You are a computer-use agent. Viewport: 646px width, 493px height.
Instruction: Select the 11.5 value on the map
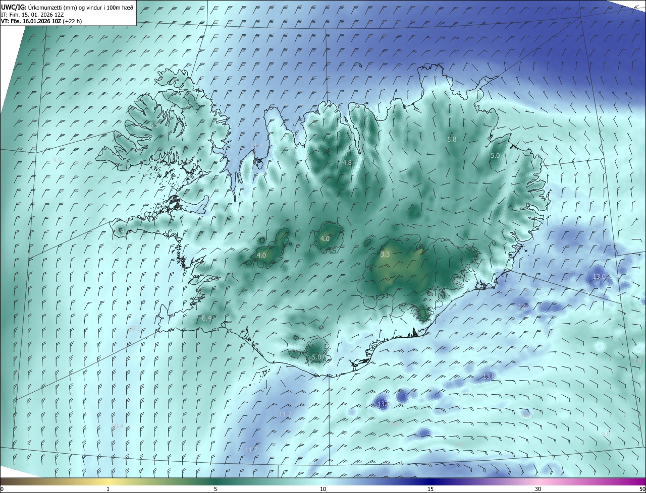click(x=527, y=414)
